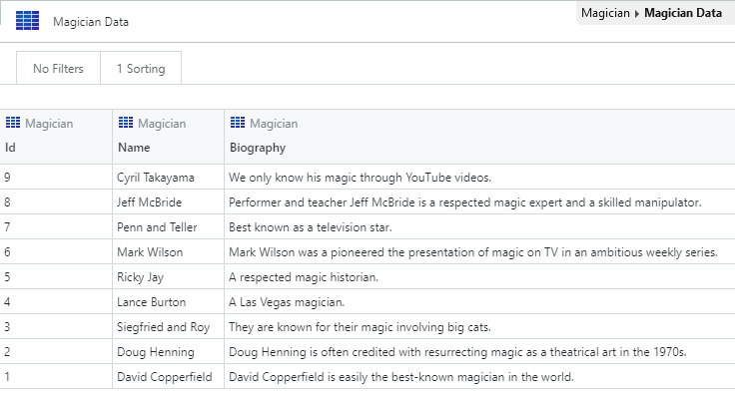Select the Cyril Takayama name cell
This screenshot has height=393, width=735.
coord(169,178)
